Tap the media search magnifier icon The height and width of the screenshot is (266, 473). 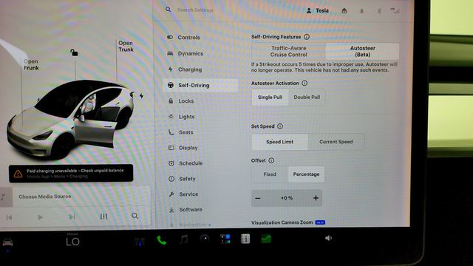click(135, 216)
